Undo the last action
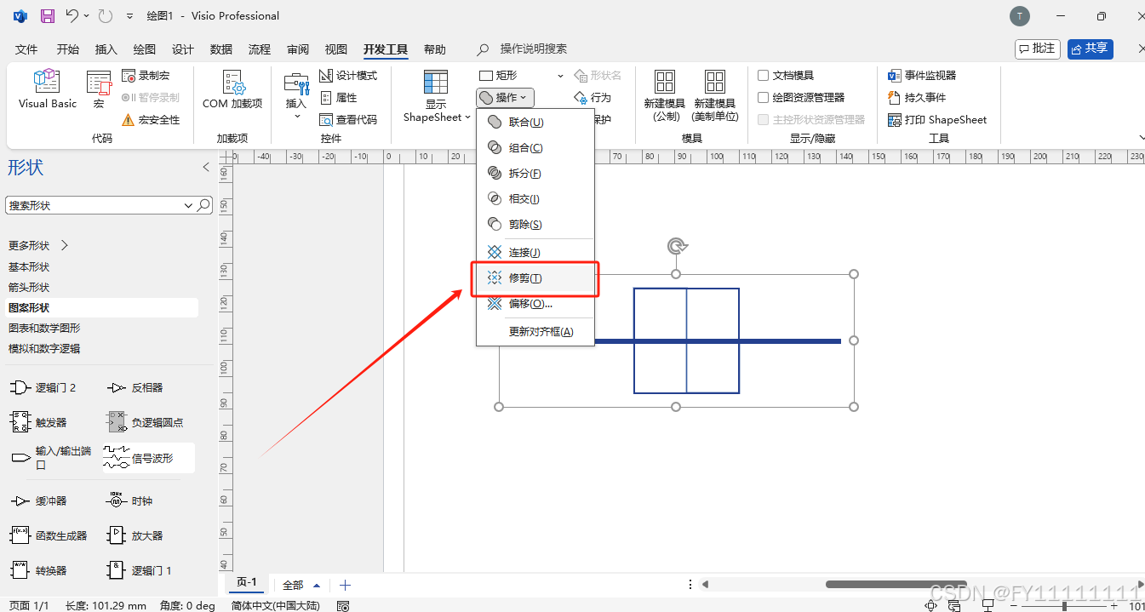 pyautogui.click(x=72, y=16)
